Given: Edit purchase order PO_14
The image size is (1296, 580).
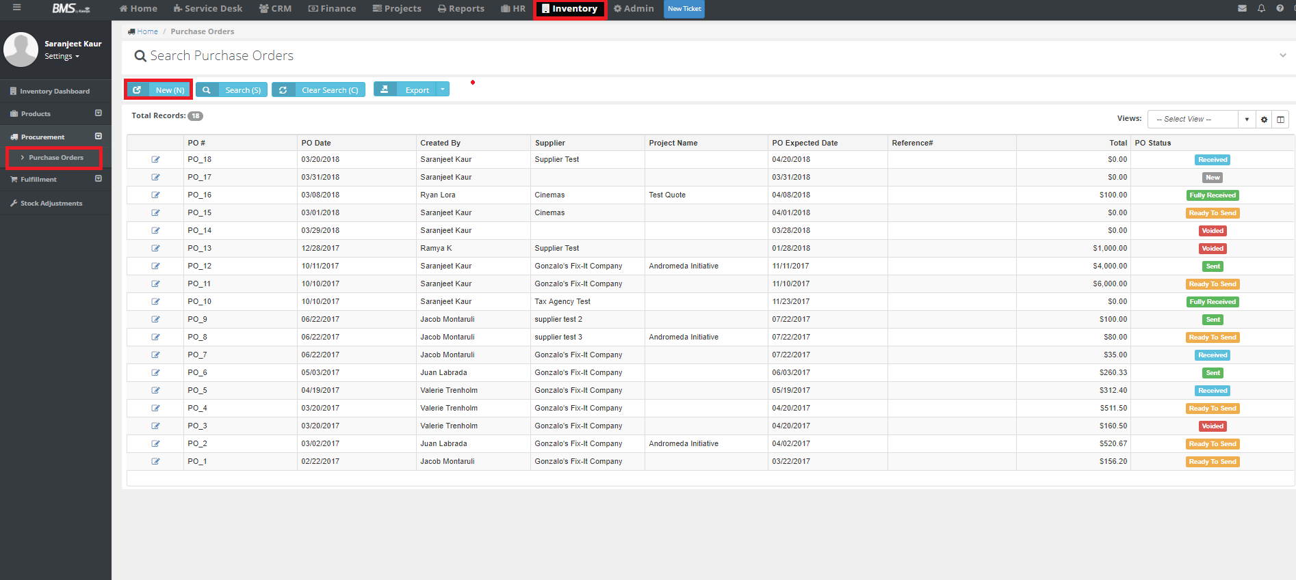Looking at the screenshot, I should coord(155,230).
